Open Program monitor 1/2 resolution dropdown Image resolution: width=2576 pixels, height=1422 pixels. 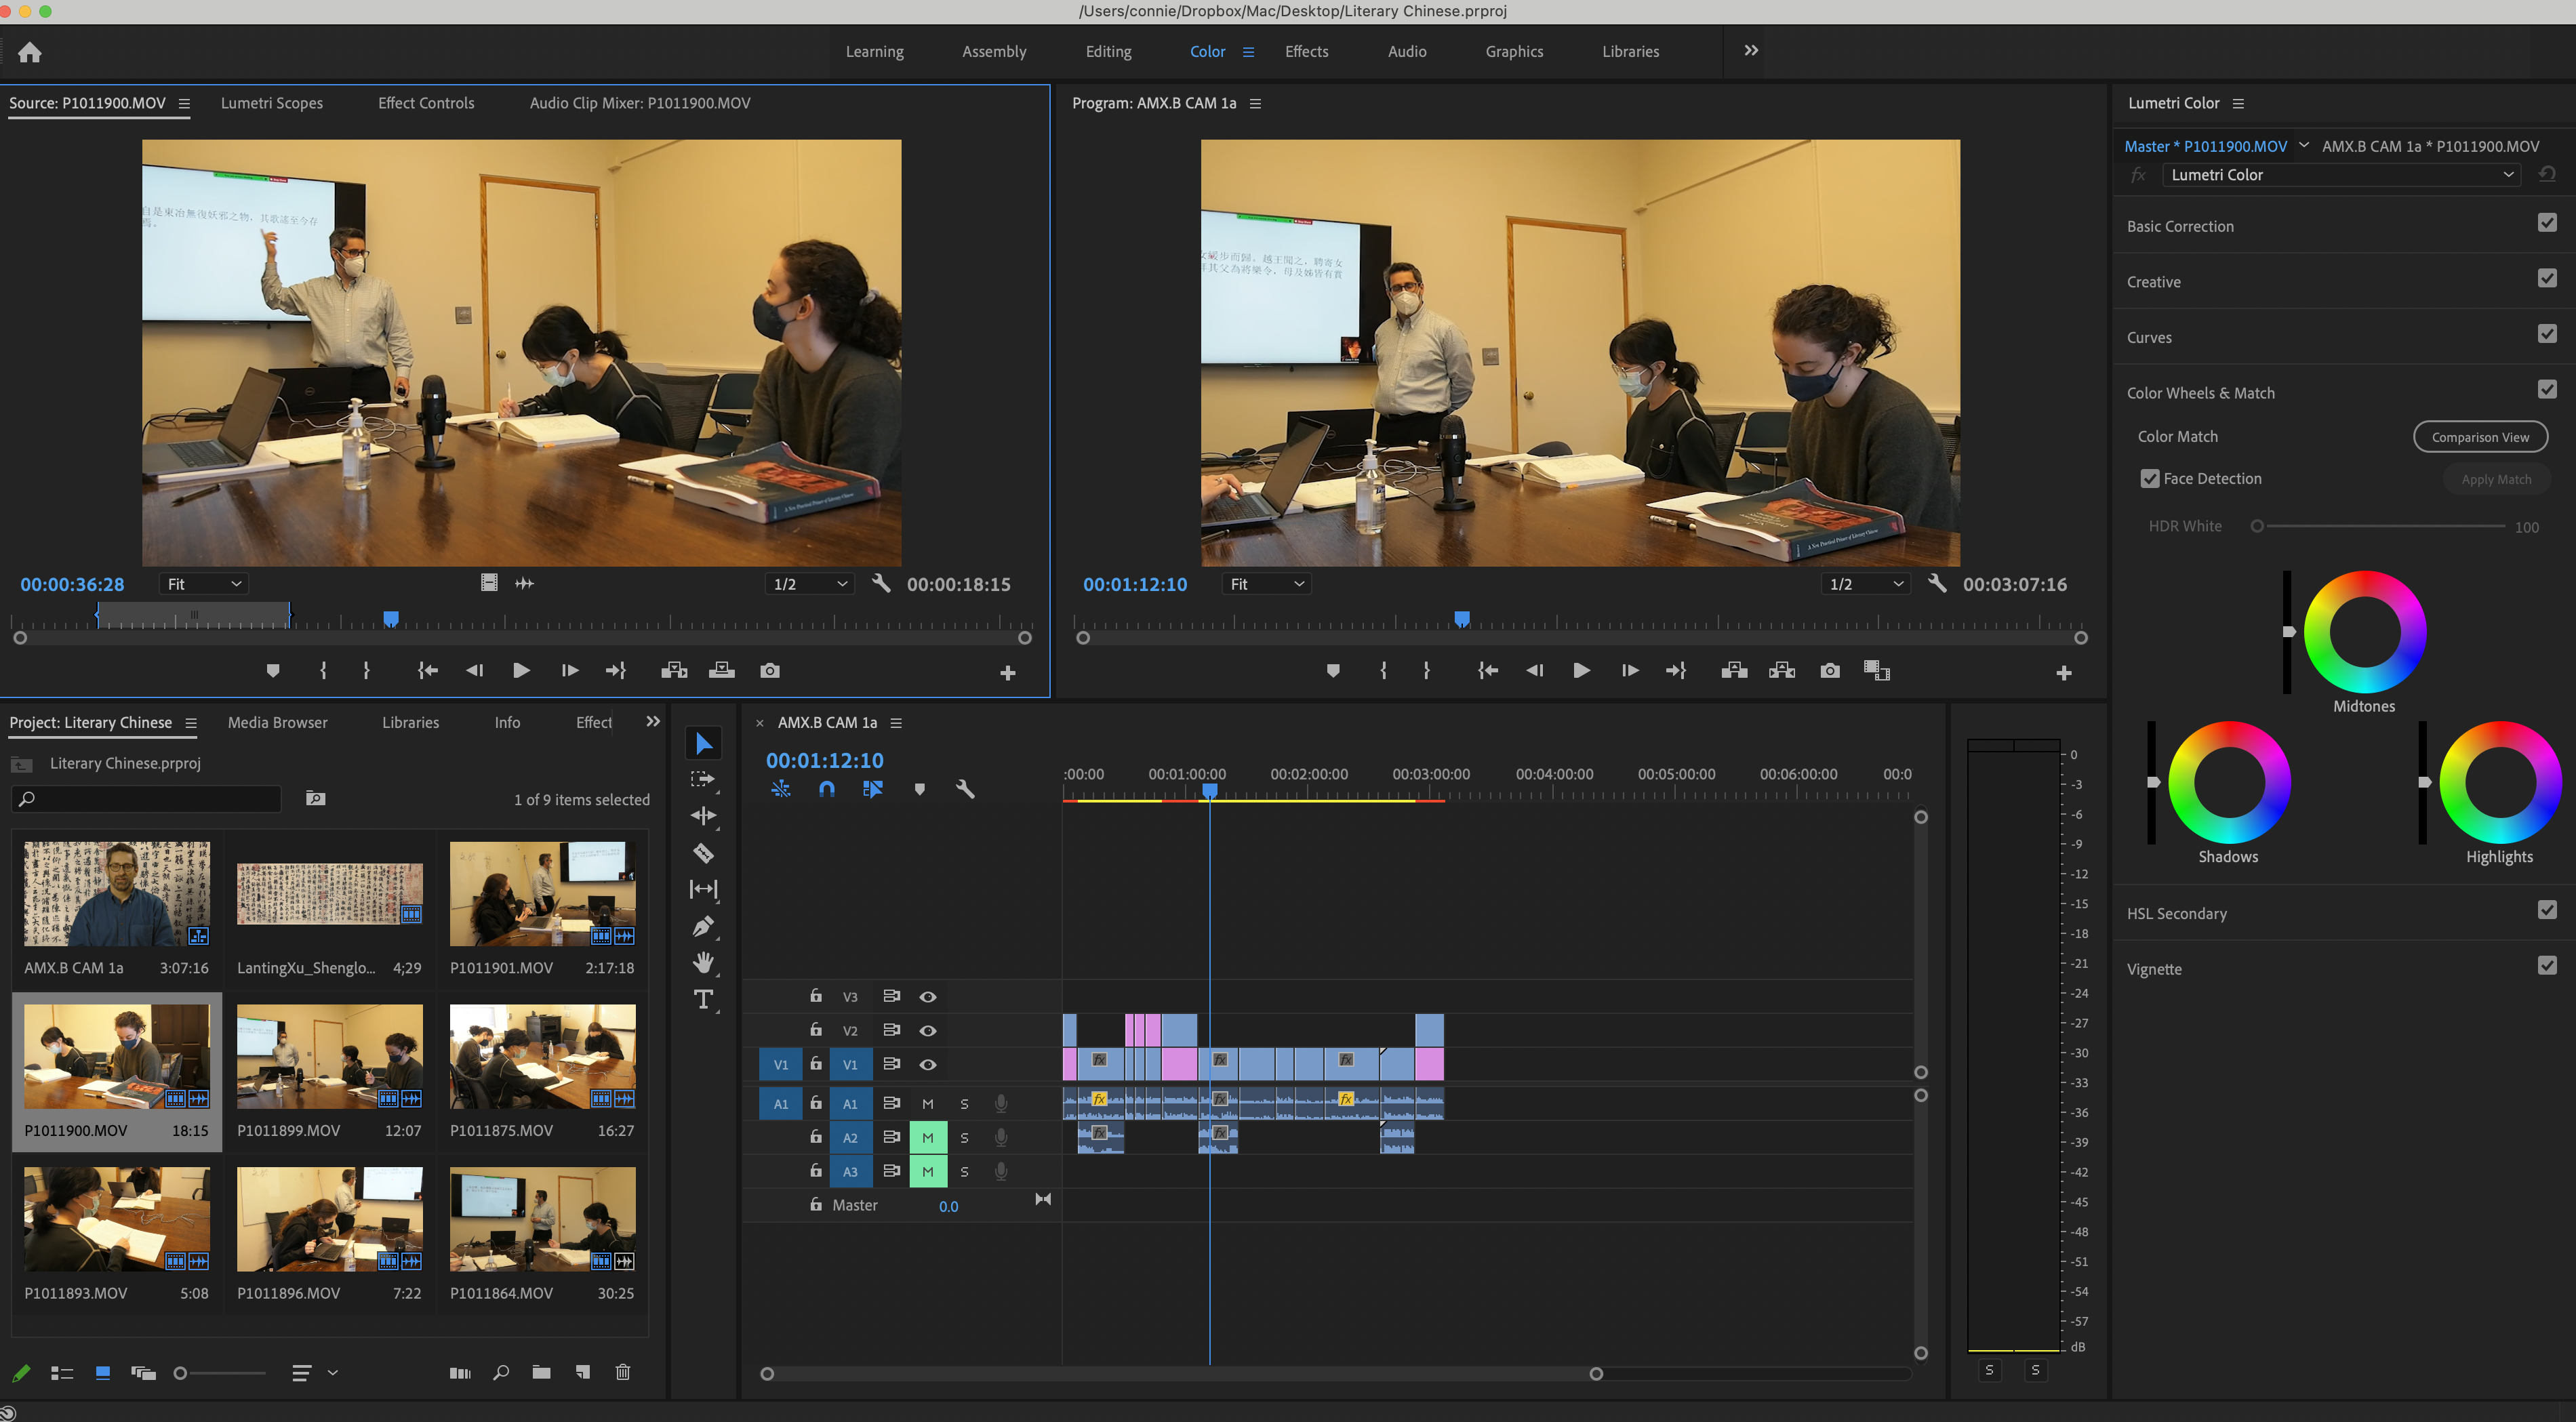pos(1865,584)
